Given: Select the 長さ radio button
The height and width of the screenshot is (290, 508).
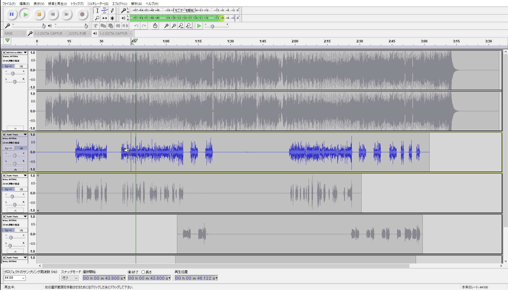Looking at the screenshot, I should pos(143,272).
